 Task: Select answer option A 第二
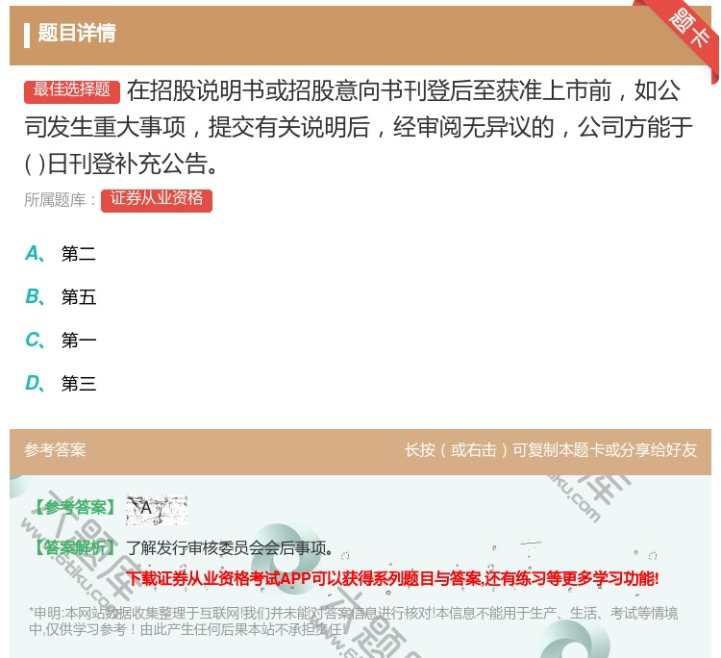61,254
